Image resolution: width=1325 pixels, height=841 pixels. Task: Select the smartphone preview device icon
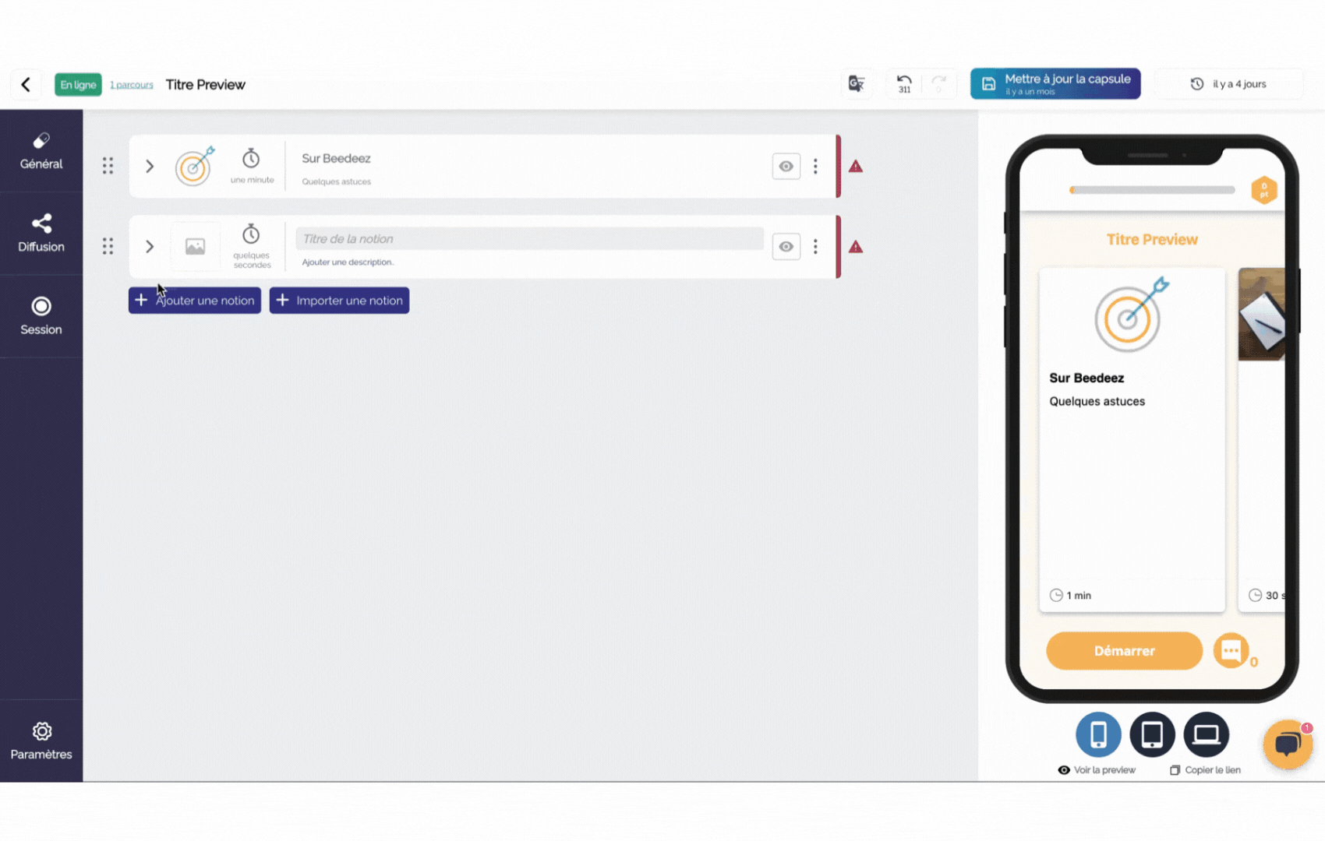coord(1098,734)
